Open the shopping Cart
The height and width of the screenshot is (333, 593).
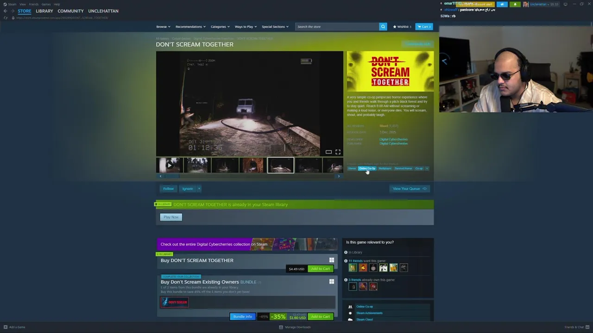pos(424,26)
